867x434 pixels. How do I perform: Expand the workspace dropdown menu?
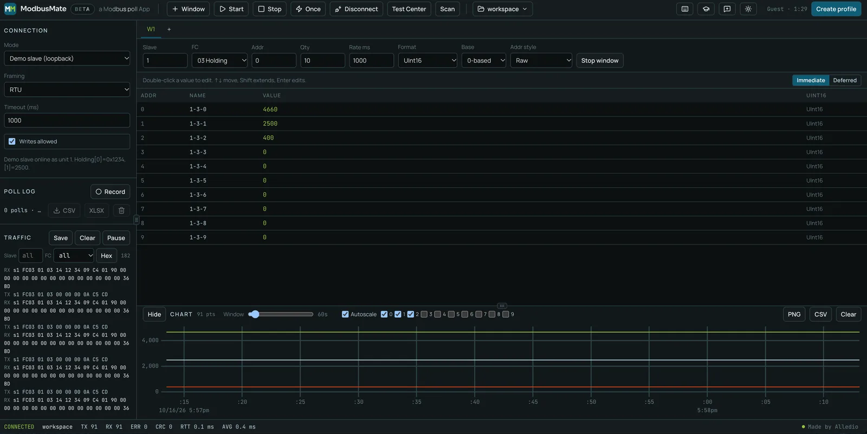pos(502,9)
